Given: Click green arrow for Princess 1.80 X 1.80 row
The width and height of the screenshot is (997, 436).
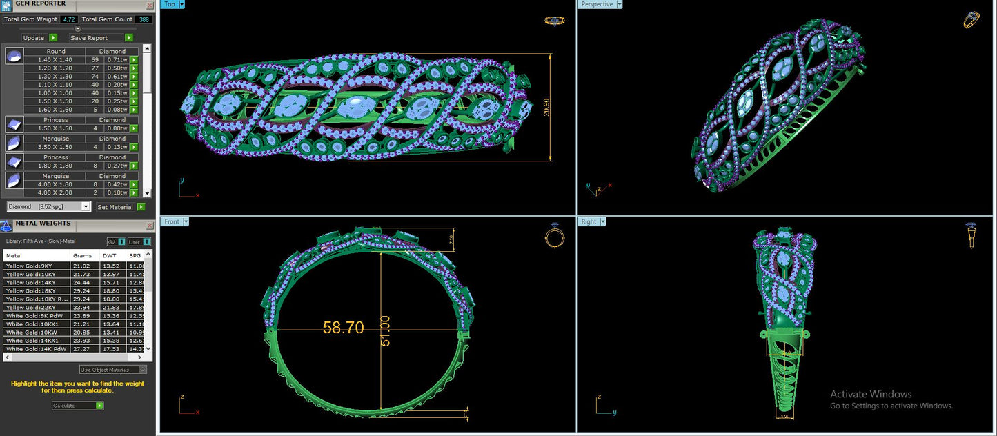Looking at the screenshot, I should pyautogui.click(x=134, y=166).
